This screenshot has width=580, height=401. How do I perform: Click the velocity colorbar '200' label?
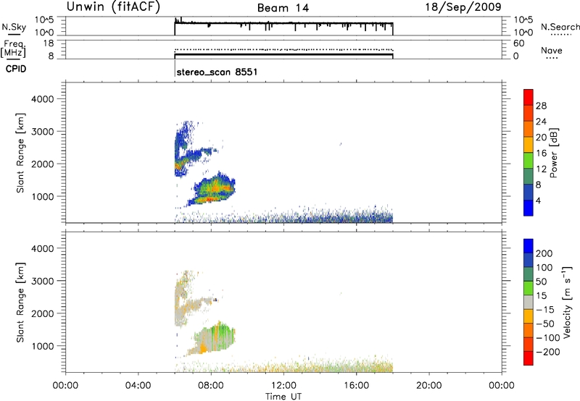[x=544, y=253]
